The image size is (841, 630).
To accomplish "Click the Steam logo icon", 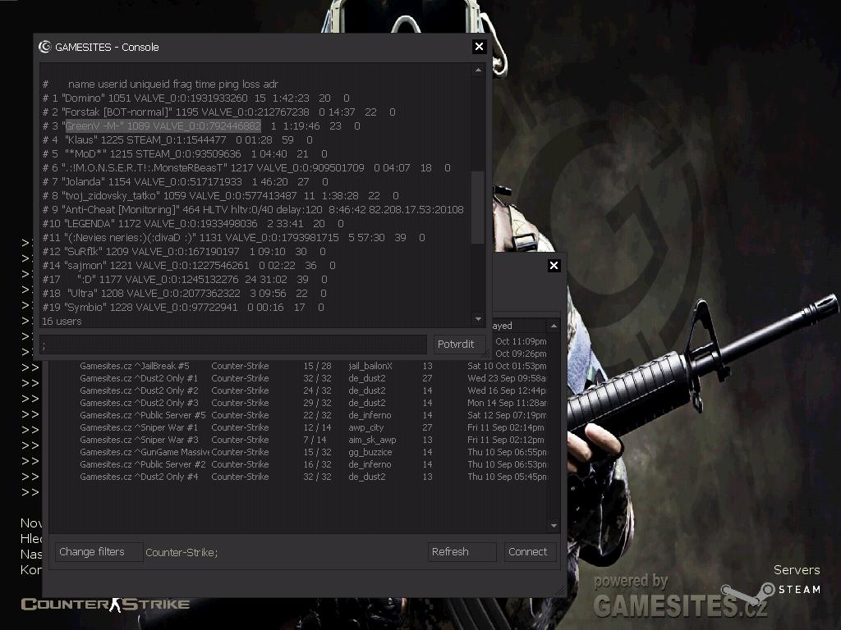I will [x=747, y=593].
